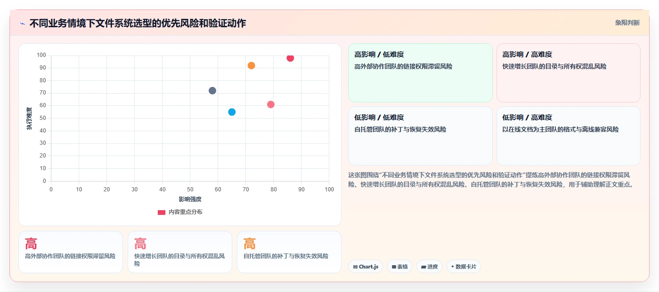This screenshot has width=659, height=292.
Task: Open the 高影响 / 低难度 quadrant card
Action: click(420, 73)
